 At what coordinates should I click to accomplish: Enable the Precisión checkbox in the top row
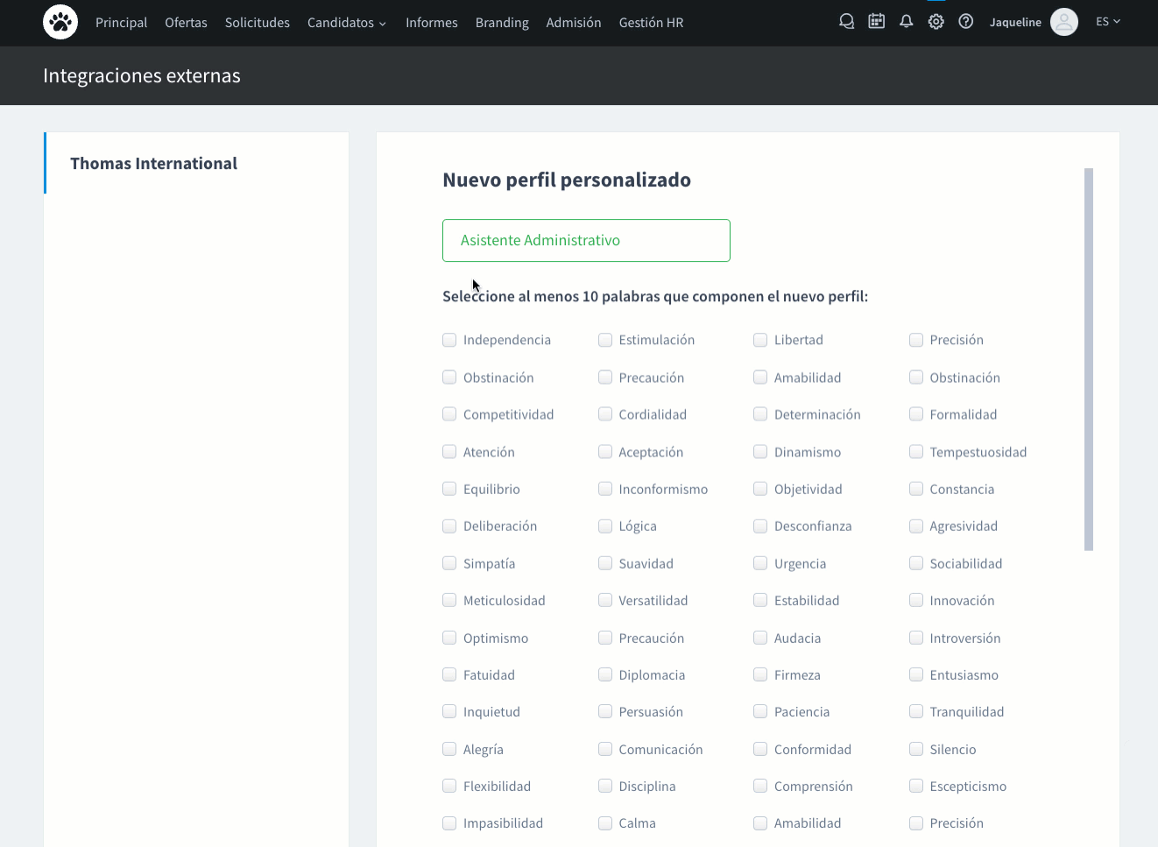point(915,340)
